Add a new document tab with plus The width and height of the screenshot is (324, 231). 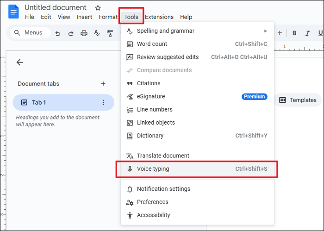point(103,84)
